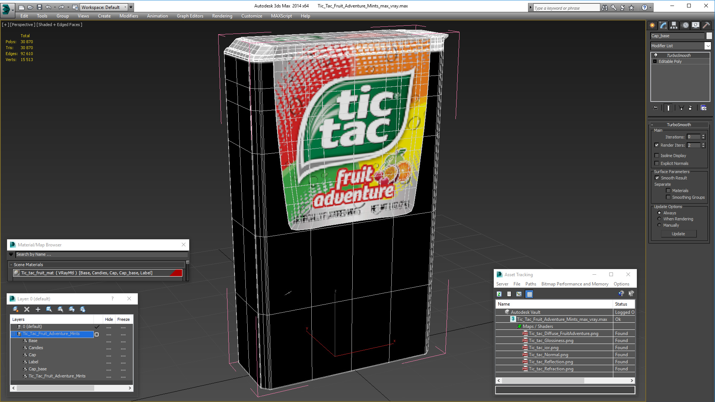Viewport: 715px width, 402px height.
Task: Open the Rendering menu
Action: click(x=222, y=16)
